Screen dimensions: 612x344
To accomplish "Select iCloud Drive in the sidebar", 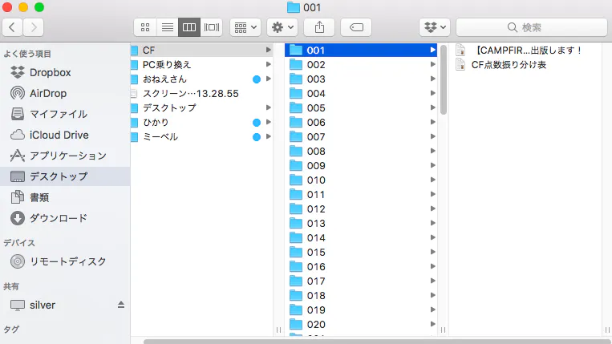I will 59,135.
